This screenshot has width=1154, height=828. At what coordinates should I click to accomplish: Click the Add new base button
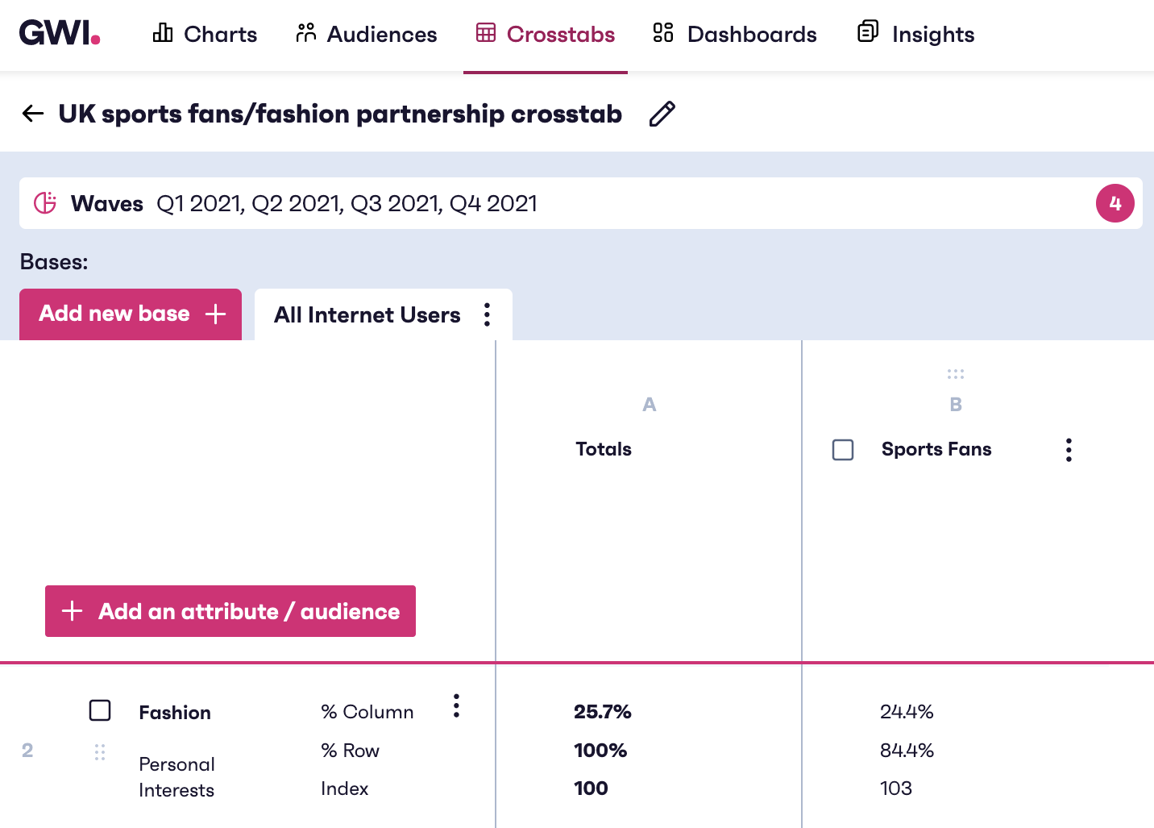point(130,314)
